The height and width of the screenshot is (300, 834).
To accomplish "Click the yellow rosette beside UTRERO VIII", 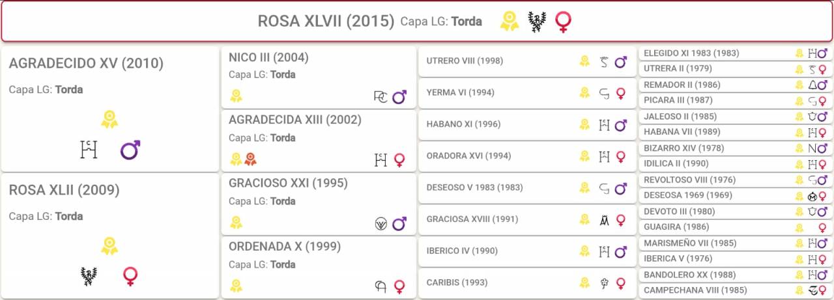I will point(585,61).
